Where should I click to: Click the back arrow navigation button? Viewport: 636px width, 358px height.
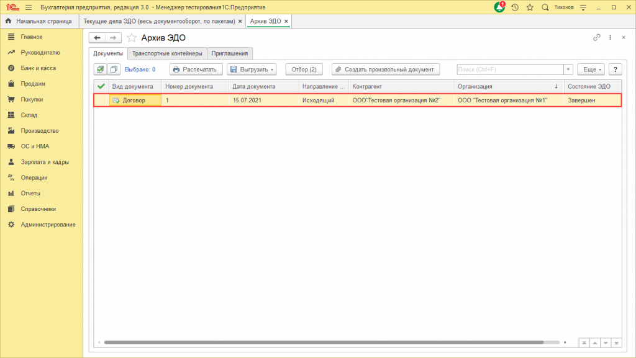[97, 38]
